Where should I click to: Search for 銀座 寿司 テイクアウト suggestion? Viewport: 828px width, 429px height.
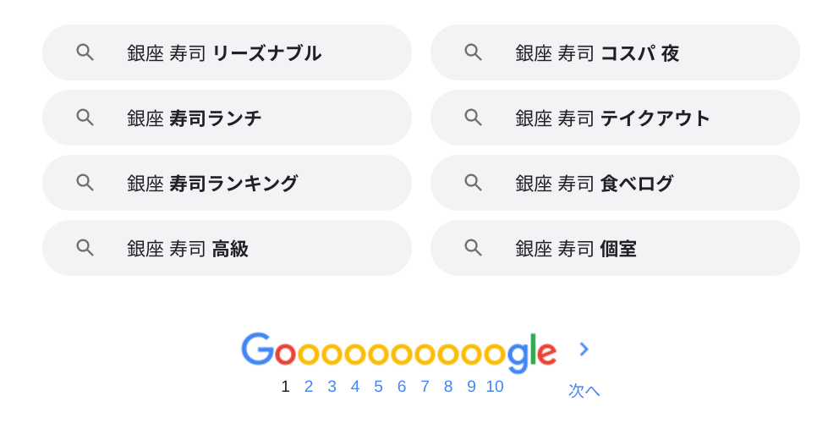[x=612, y=118]
